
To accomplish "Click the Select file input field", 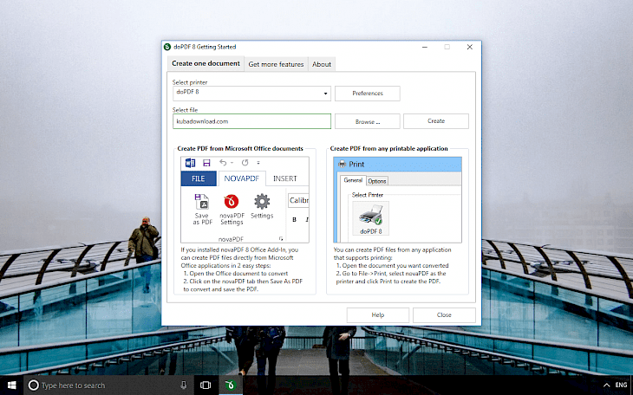I will click(251, 121).
